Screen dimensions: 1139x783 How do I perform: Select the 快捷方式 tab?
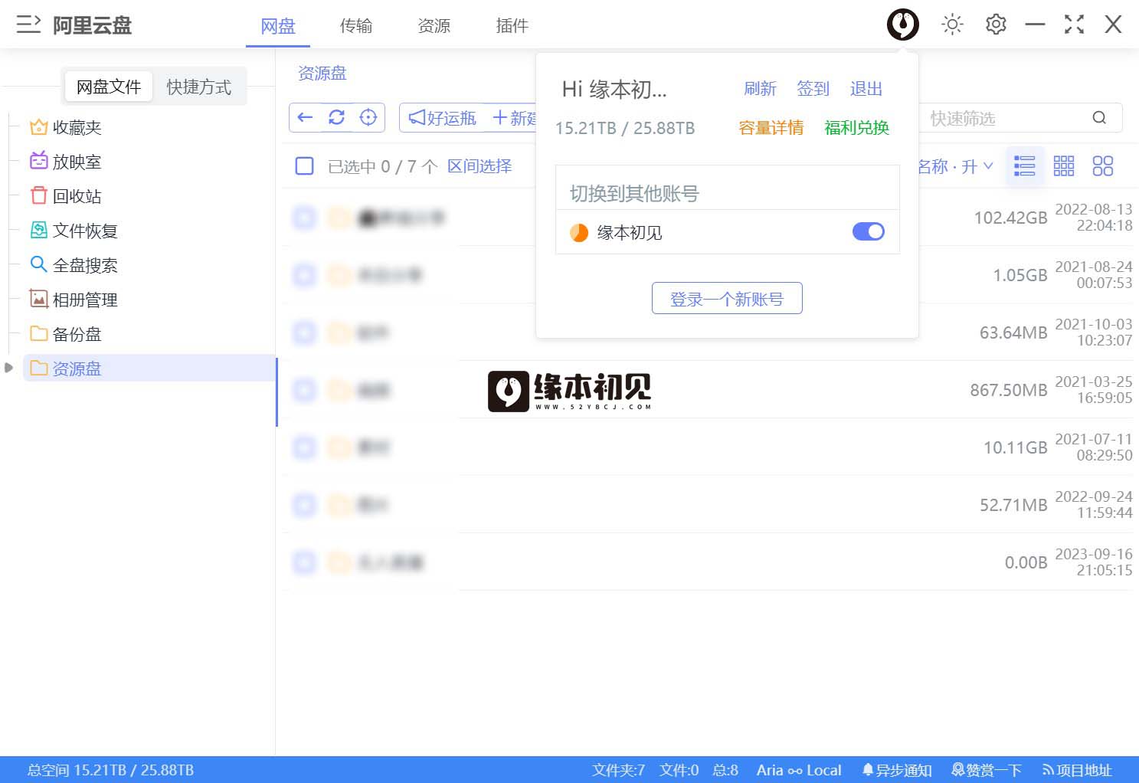[199, 87]
